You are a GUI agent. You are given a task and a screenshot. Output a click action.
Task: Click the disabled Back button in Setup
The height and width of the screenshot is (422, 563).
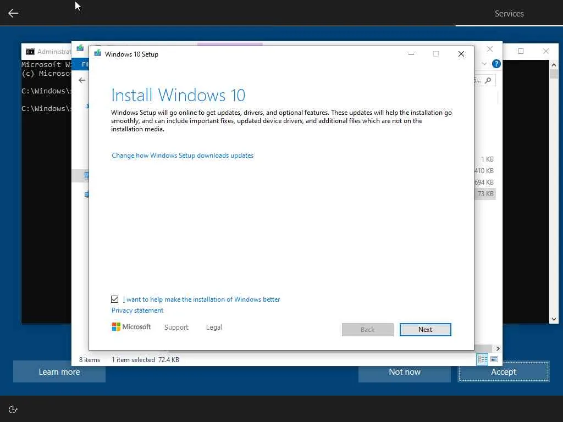click(367, 330)
